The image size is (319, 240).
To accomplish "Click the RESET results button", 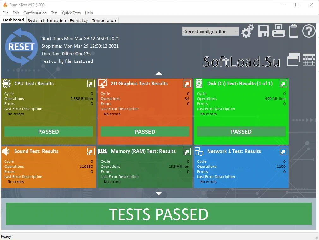I will 21,47.
